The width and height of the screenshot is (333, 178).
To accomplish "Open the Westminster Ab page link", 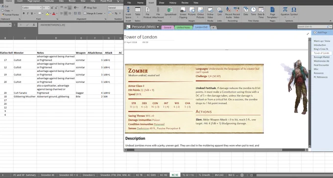I will click(321, 61).
